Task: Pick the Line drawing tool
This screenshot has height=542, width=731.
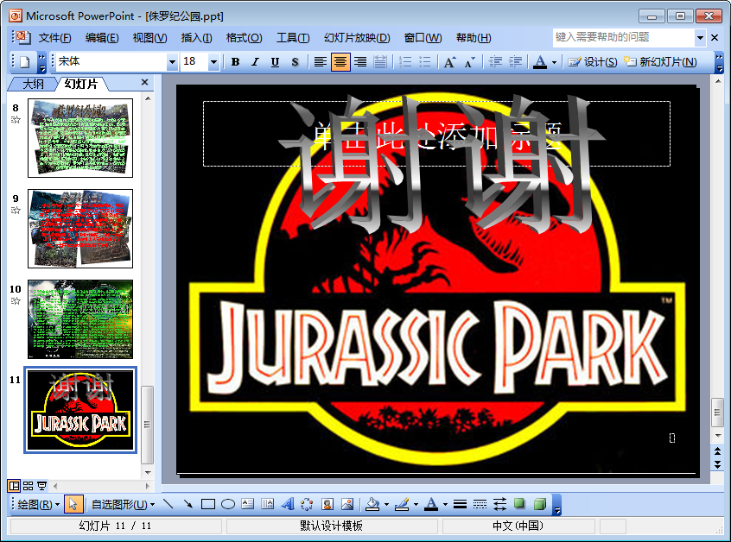Action: click(x=168, y=504)
